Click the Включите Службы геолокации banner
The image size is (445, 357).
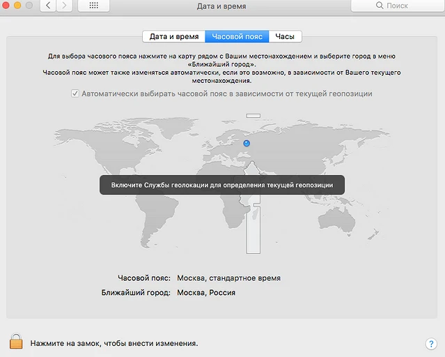pyautogui.click(x=221, y=185)
